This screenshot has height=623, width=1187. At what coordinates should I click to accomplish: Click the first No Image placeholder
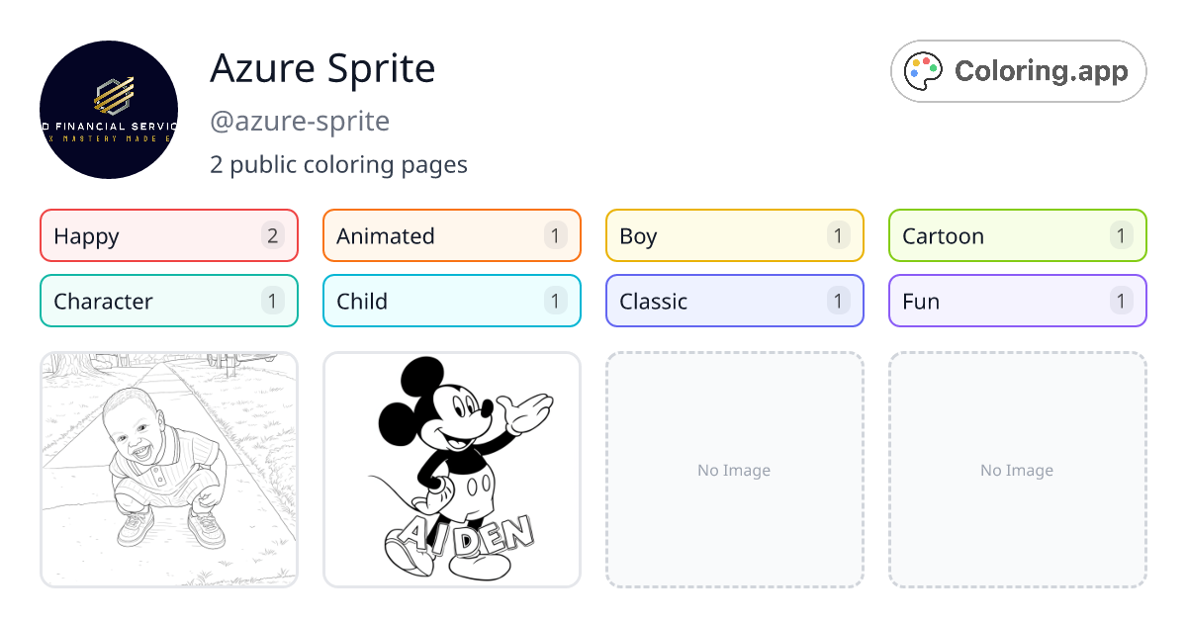click(x=734, y=470)
